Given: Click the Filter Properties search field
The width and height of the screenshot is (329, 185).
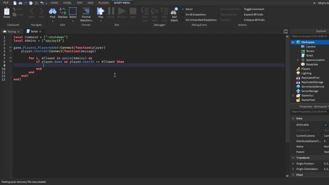Looking at the screenshot, I should coord(309,112).
